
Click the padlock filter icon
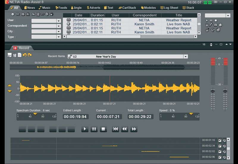(x=51, y=14)
